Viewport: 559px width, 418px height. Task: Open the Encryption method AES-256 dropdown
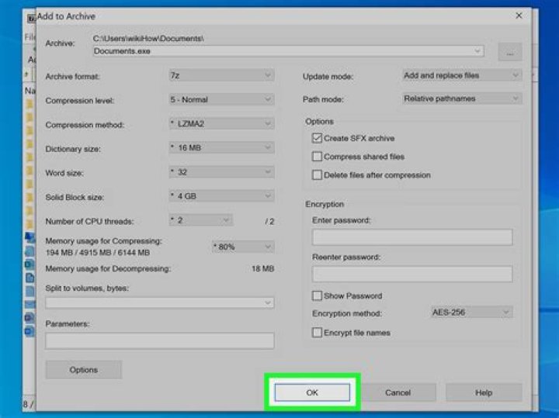tap(470, 312)
